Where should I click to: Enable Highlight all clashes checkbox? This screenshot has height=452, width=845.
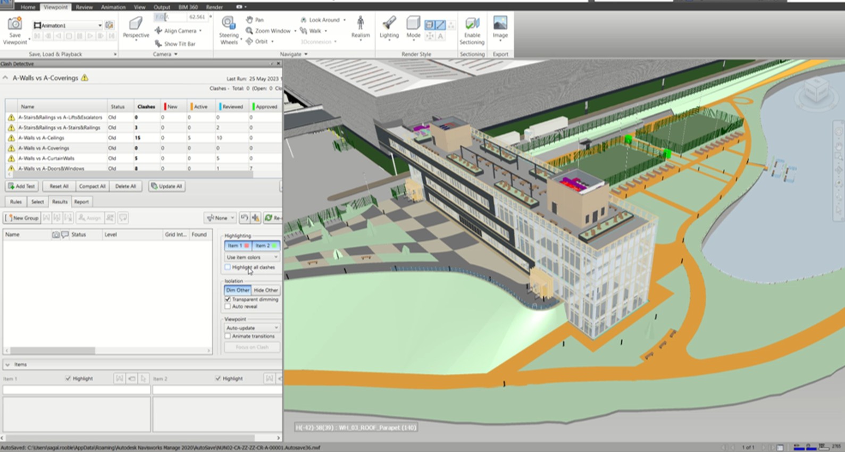coord(228,267)
